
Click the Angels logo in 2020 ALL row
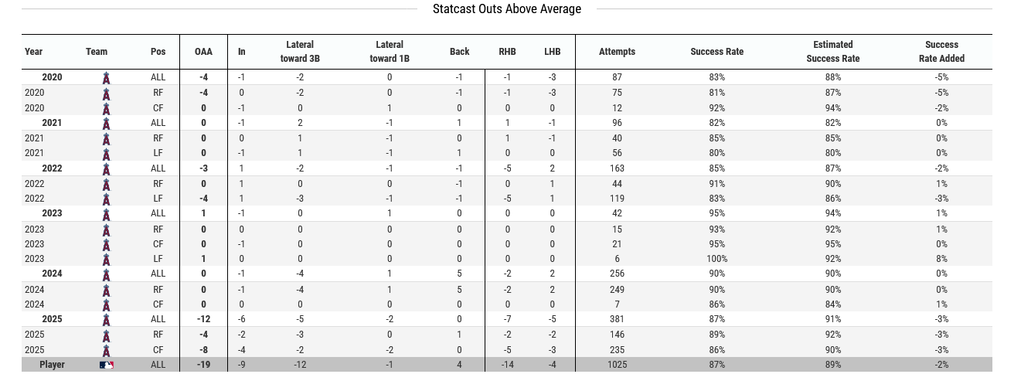click(x=107, y=78)
